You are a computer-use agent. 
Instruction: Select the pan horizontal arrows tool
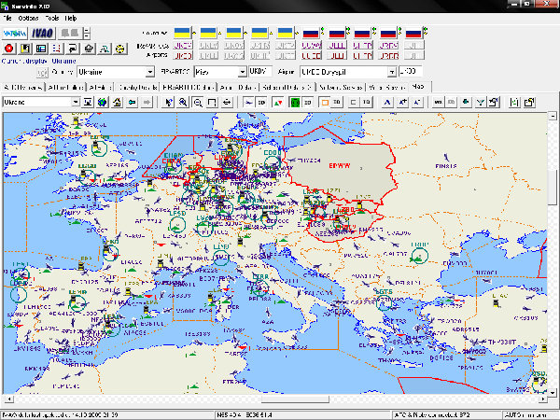pyautogui.click(x=227, y=102)
